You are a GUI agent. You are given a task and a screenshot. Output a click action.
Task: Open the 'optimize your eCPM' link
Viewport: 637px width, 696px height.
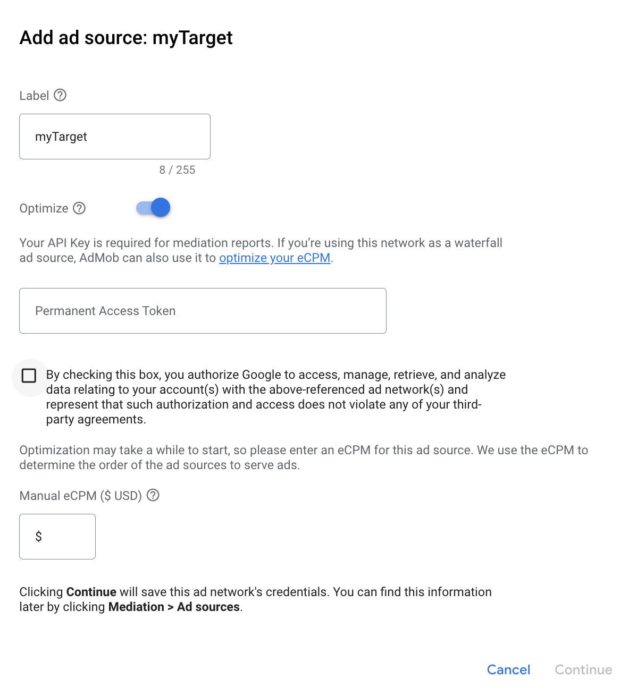pyautogui.click(x=274, y=258)
